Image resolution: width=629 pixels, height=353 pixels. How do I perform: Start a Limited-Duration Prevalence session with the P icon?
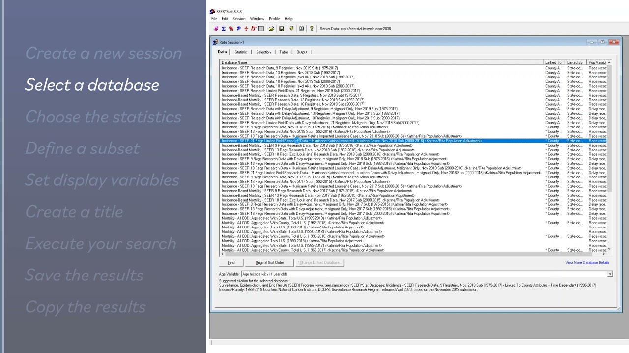[x=238, y=29]
